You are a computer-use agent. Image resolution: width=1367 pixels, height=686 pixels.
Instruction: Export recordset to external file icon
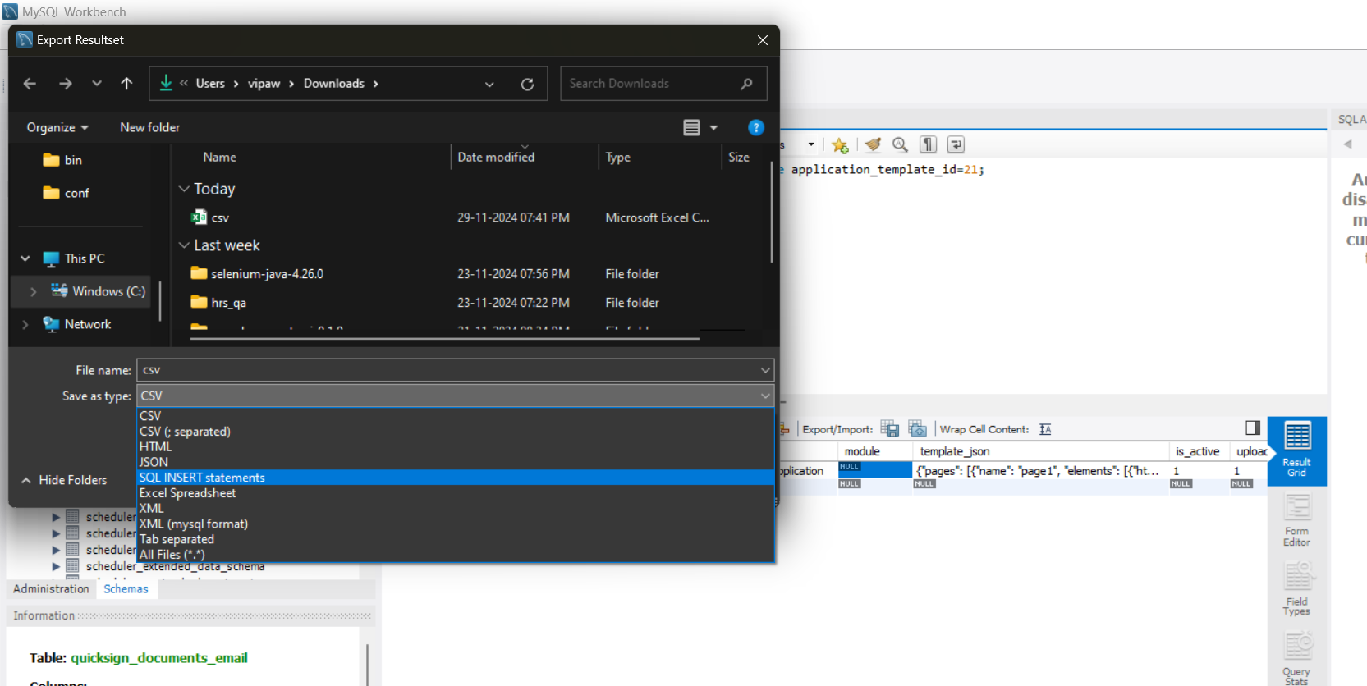(x=889, y=428)
